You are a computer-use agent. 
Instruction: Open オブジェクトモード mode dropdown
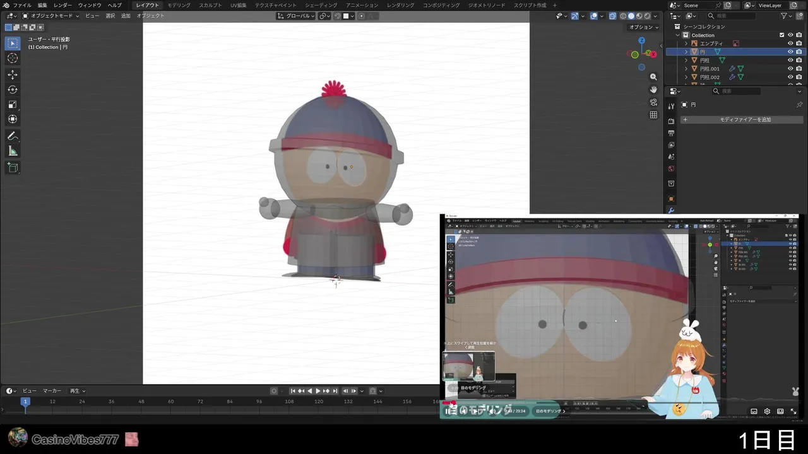pos(50,16)
